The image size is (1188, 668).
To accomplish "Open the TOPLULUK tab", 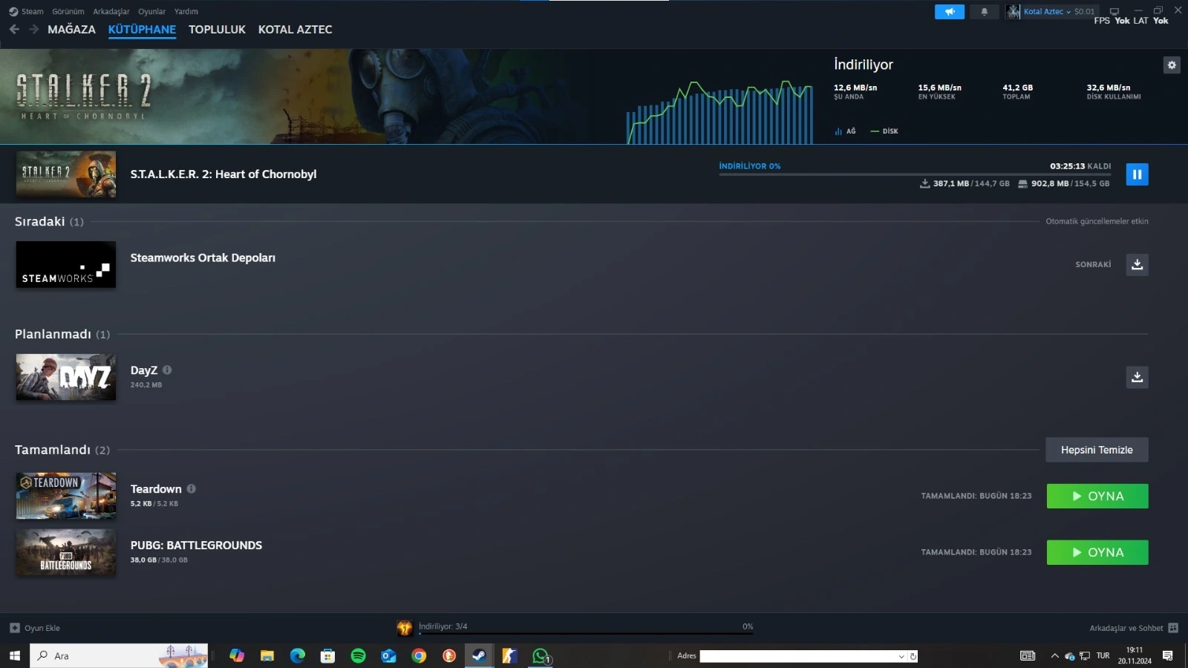I will [x=217, y=30].
